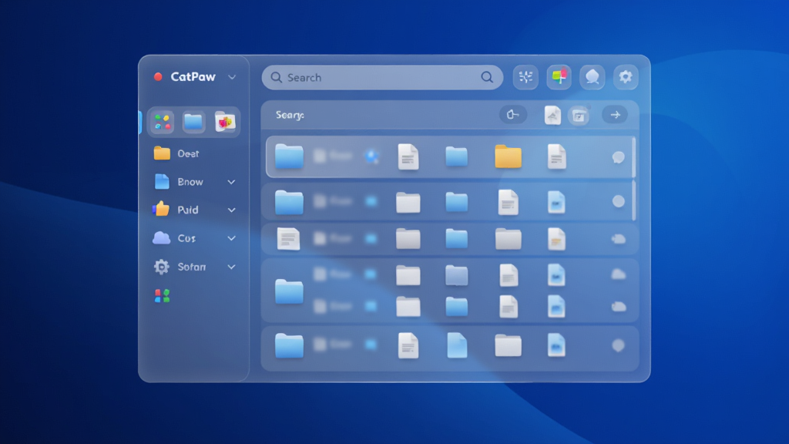789x444 pixels.
Task: Expand the Puld section chevron
Action: [231, 210]
